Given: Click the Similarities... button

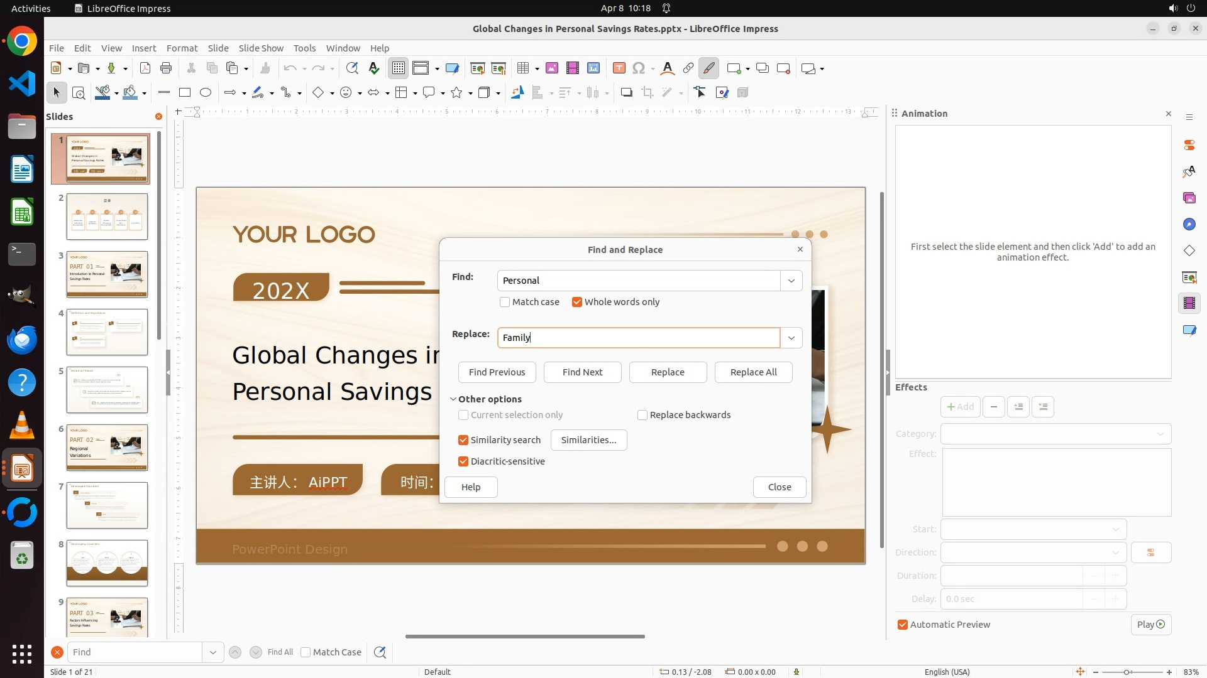Looking at the screenshot, I should pyautogui.click(x=588, y=440).
